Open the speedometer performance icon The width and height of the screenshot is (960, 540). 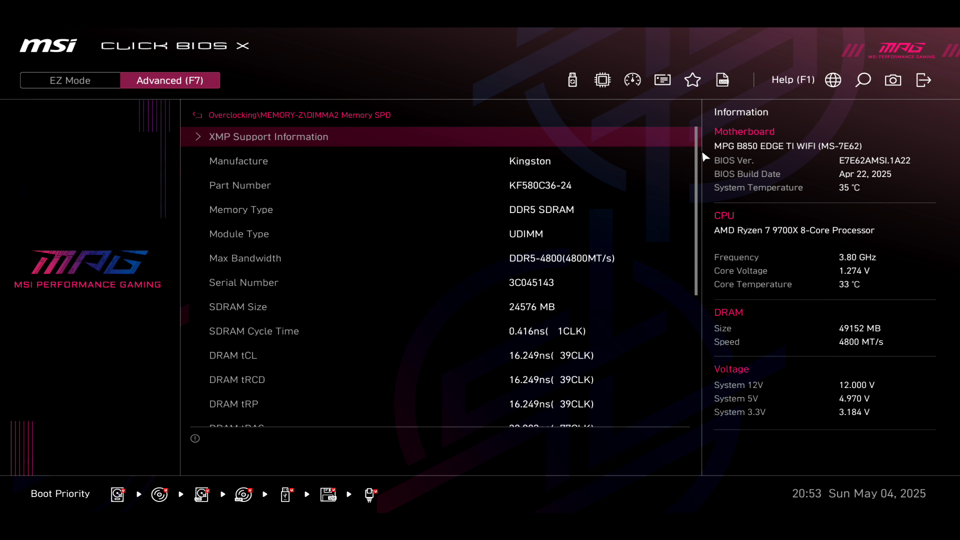coord(632,80)
